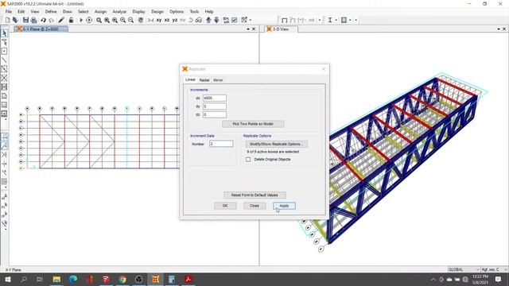Viewport: 509px width, 286px height.
Task: Click Pick Two Points on Model
Action: [x=253, y=124]
